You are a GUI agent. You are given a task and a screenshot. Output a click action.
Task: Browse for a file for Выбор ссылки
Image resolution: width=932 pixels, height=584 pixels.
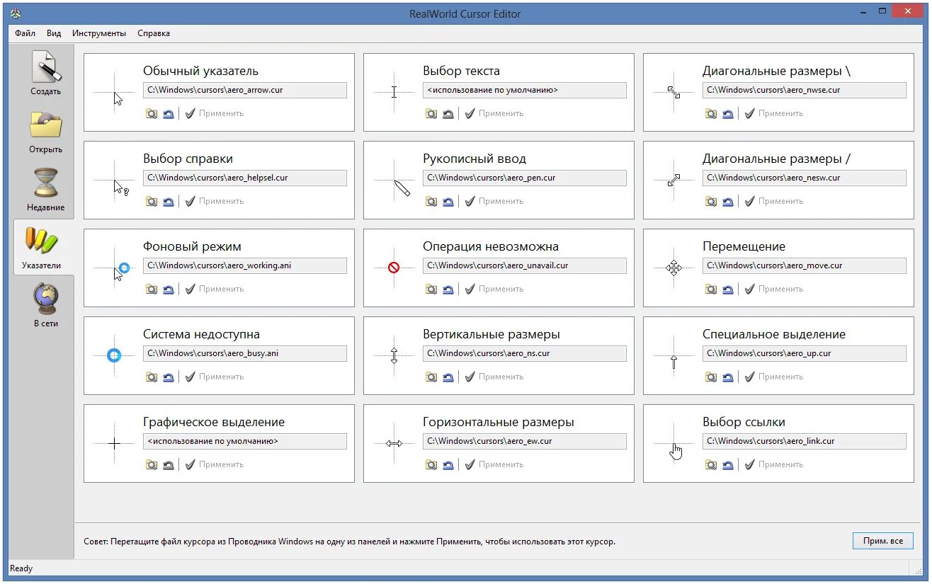click(x=711, y=464)
